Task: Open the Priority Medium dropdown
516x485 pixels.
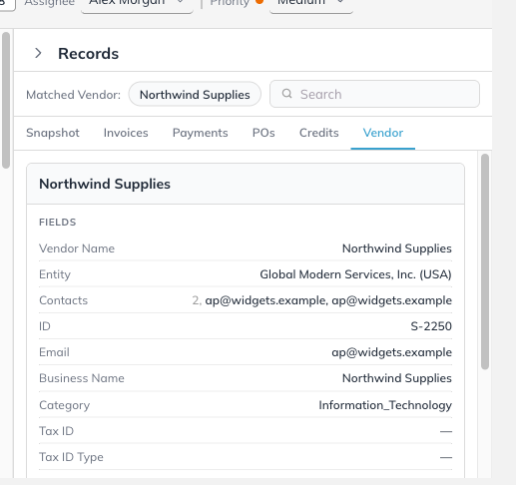Action: tap(311, 5)
